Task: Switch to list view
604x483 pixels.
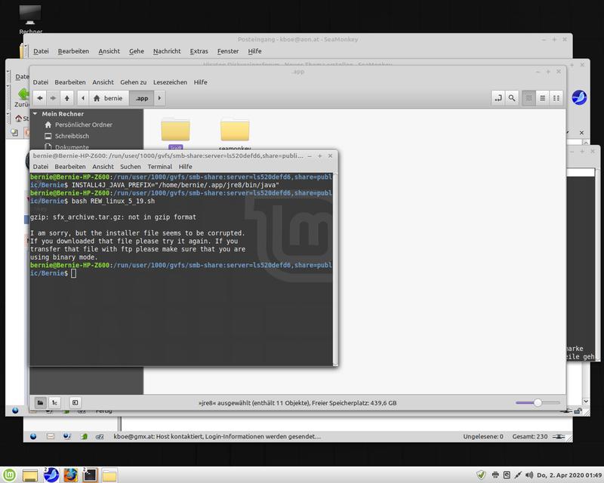Action: coord(542,98)
